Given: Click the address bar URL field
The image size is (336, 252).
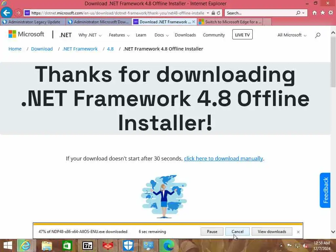Looking at the screenshot, I should coord(118,13).
